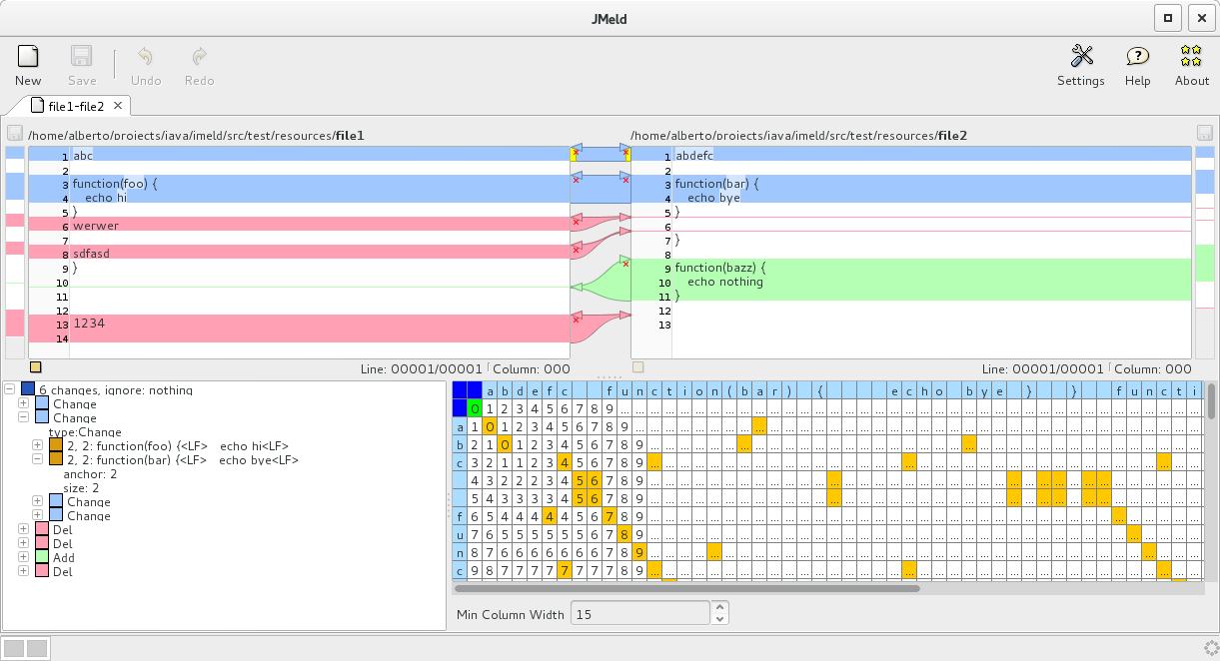1220x661 pixels.
Task: Close the file1-file2 tab
Action: (x=117, y=105)
